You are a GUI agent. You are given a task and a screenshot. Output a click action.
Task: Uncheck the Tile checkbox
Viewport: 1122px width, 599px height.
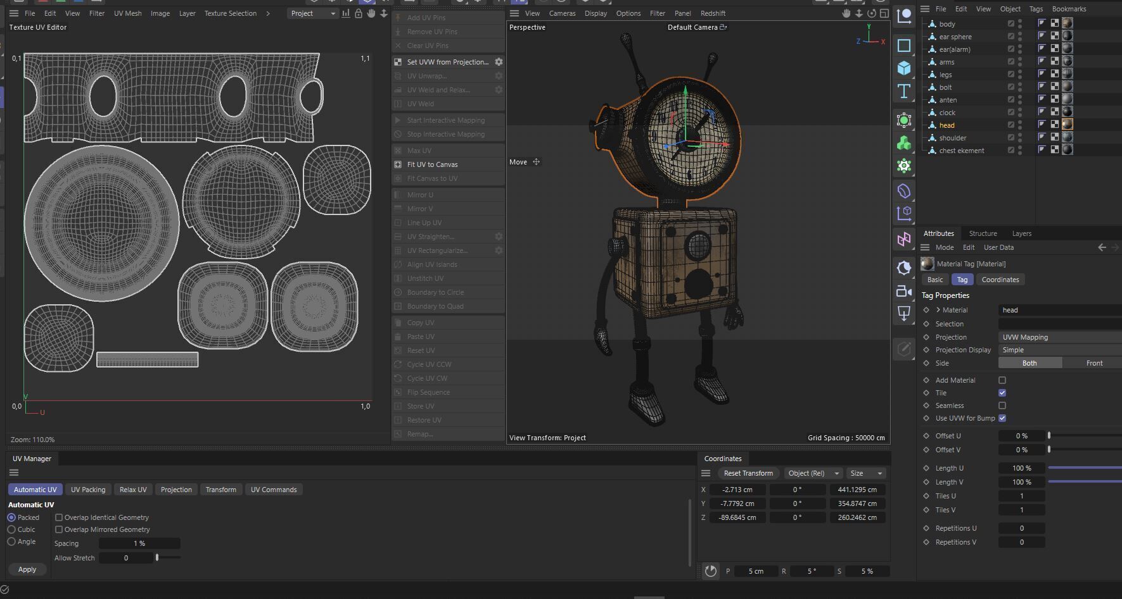tap(1002, 393)
